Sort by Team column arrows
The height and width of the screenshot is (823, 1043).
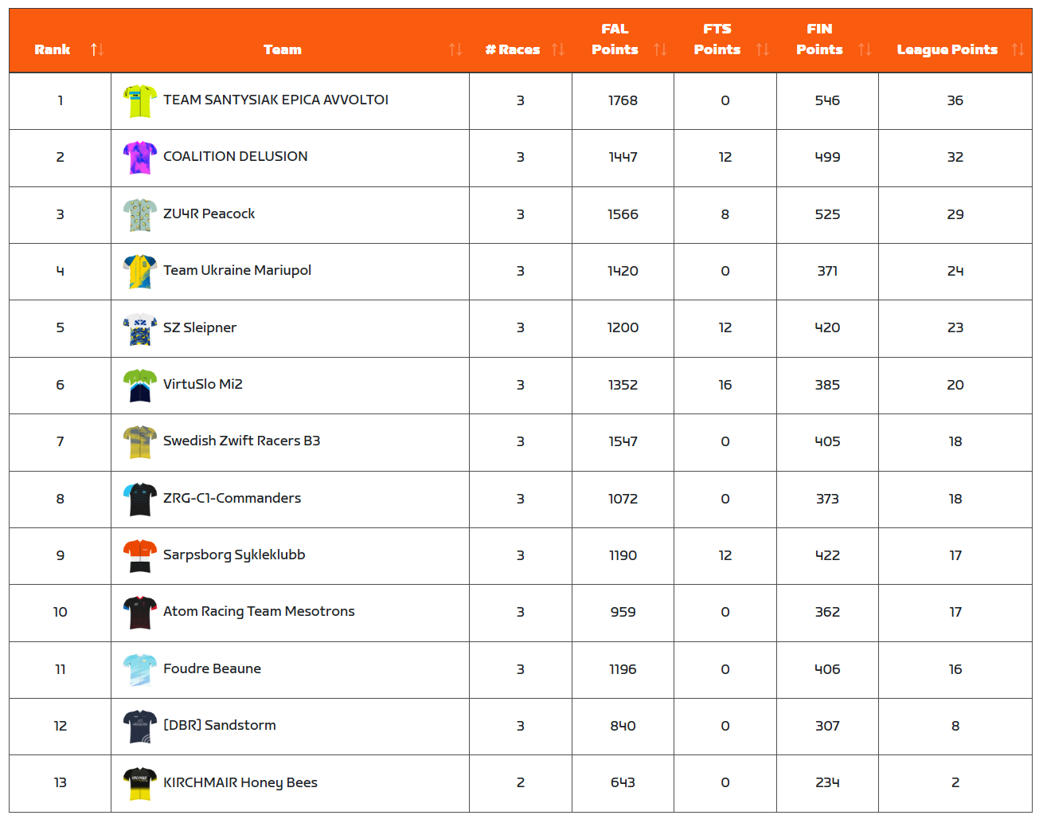click(x=455, y=49)
